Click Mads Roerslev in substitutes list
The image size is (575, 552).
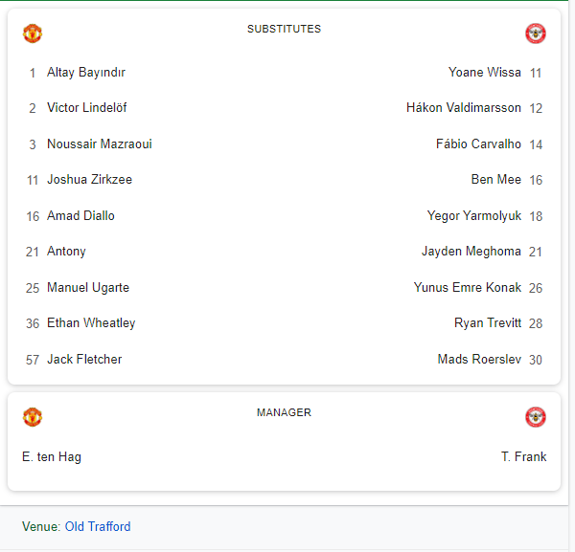pyautogui.click(x=479, y=359)
